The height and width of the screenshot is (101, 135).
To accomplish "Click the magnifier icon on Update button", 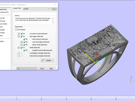I will click(43, 60).
